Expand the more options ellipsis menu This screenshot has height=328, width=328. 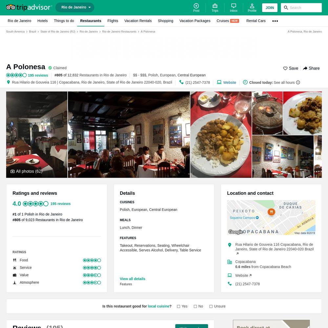coord(275,21)
